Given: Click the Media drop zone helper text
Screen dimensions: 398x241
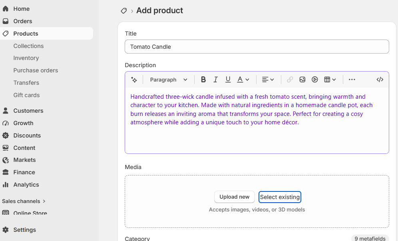Looking at the screenshot, I should (257, 210).
